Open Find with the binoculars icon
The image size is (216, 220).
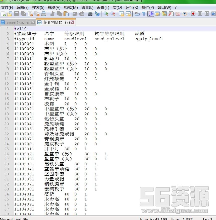point(90,14)
